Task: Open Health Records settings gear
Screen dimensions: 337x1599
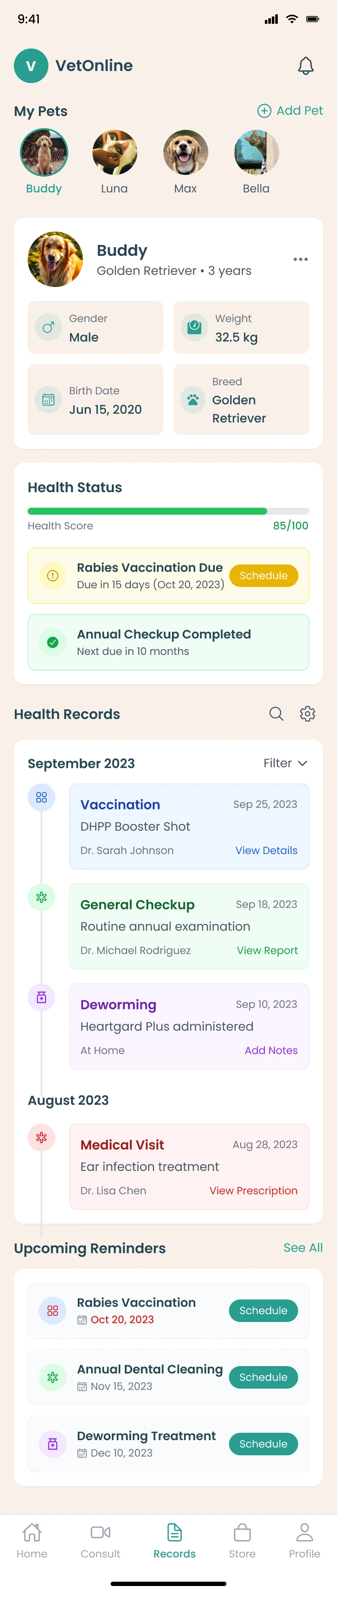Action: pyautogui.click(x=307, y=714)
